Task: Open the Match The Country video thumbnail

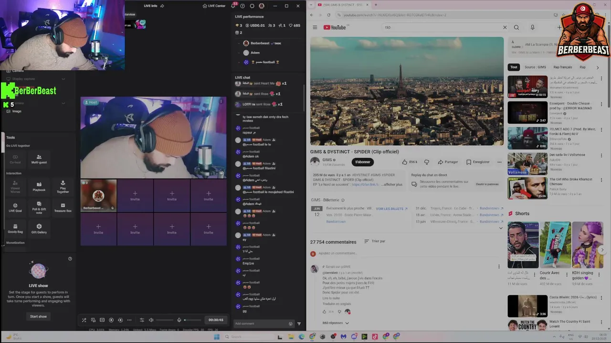Action: [x=527, y=326]
